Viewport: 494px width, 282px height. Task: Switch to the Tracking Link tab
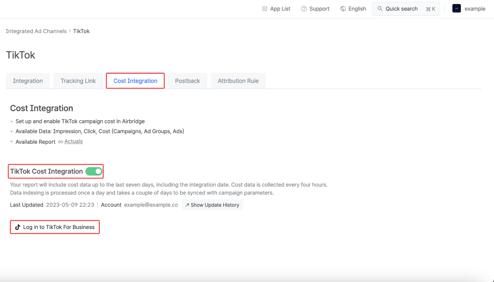pyautogui.click(x=78, y=81)
